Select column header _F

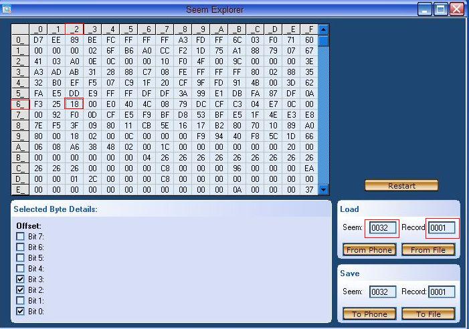pos(309,29)
